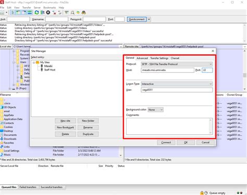The image size is (247, 195).
Task: Open the Server menu
Action: pos(37,8)
